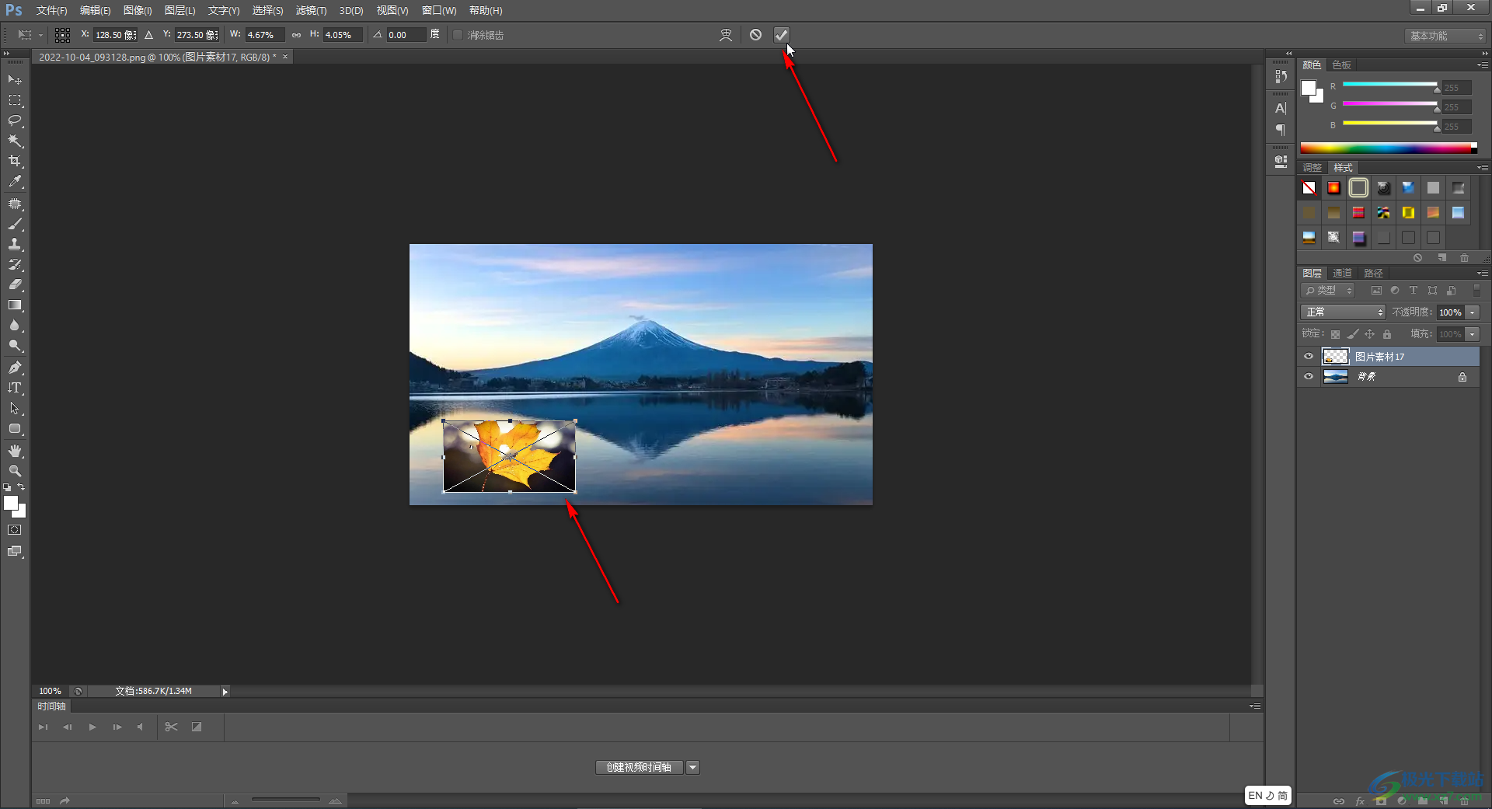Select the Zoom tool
The width and height of the screenshot is (1492, 809).
click(x=15, y=471)
